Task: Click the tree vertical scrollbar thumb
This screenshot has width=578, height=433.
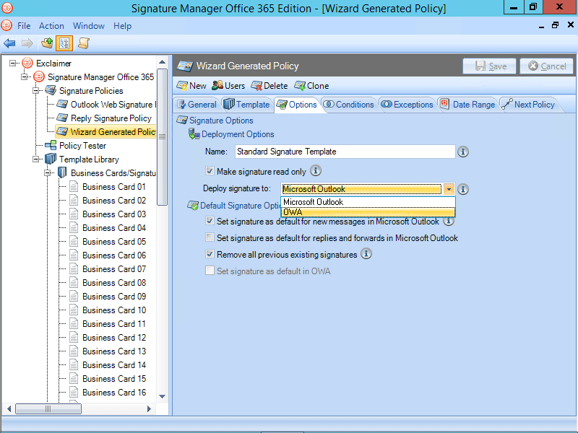Action: point(162,136)
